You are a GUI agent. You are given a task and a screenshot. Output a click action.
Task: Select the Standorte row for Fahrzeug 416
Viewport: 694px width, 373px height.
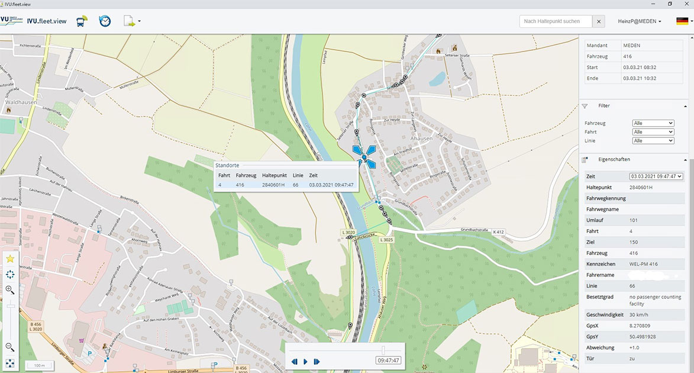tap(286, 185)
